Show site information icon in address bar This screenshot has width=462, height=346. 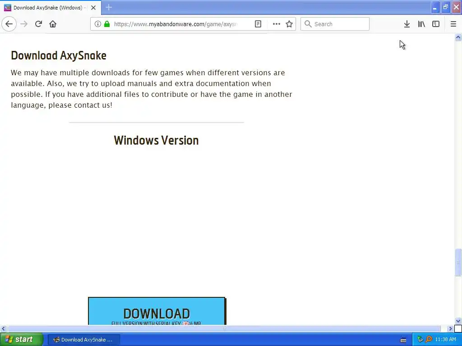click(x=98, y=24)
